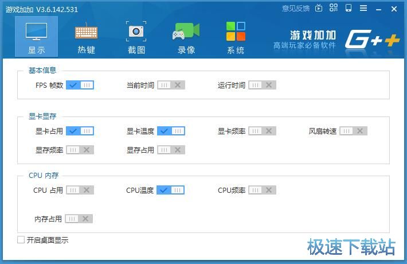Enable the 显卡频率 switch
Viewport: 407px width, 264px height.
[262, 131]
